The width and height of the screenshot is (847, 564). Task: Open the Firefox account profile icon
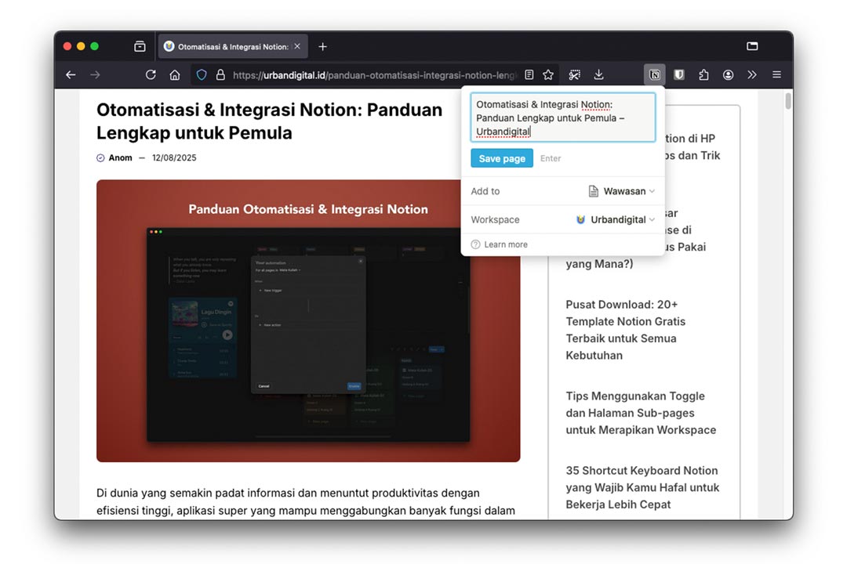tap(728, 75)
